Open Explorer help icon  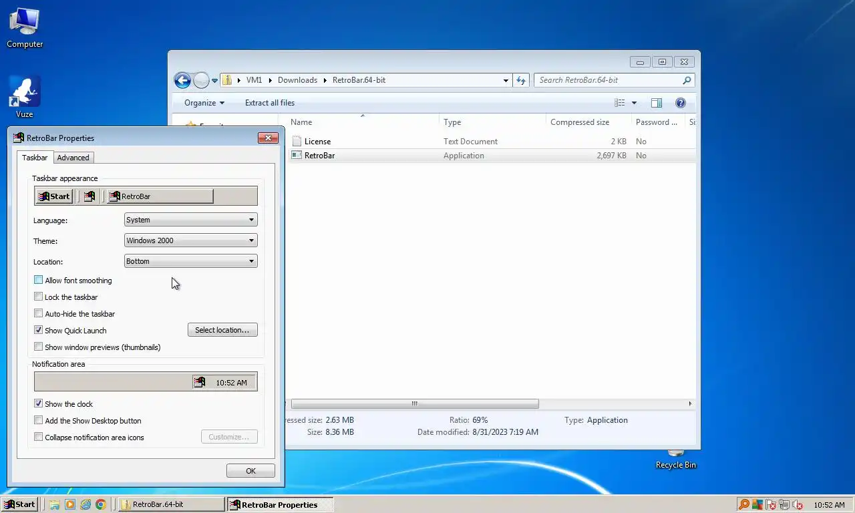coord(681,103)
